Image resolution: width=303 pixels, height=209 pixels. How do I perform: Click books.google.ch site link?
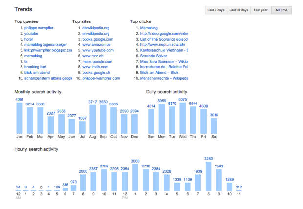(96, 73)
